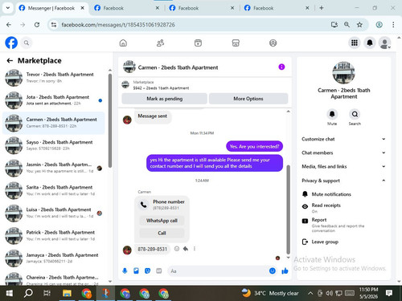Switch to the third Facebook tab
This screenshot has width=402, height=301.
(202, 8)
